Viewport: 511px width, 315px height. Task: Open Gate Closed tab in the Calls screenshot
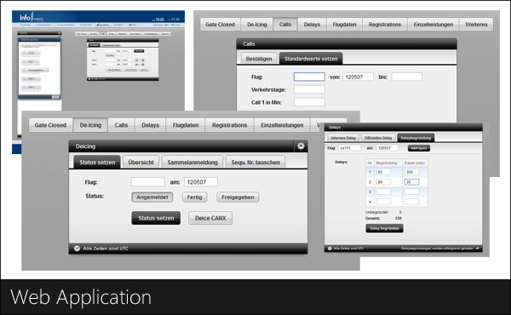[220, 25]
